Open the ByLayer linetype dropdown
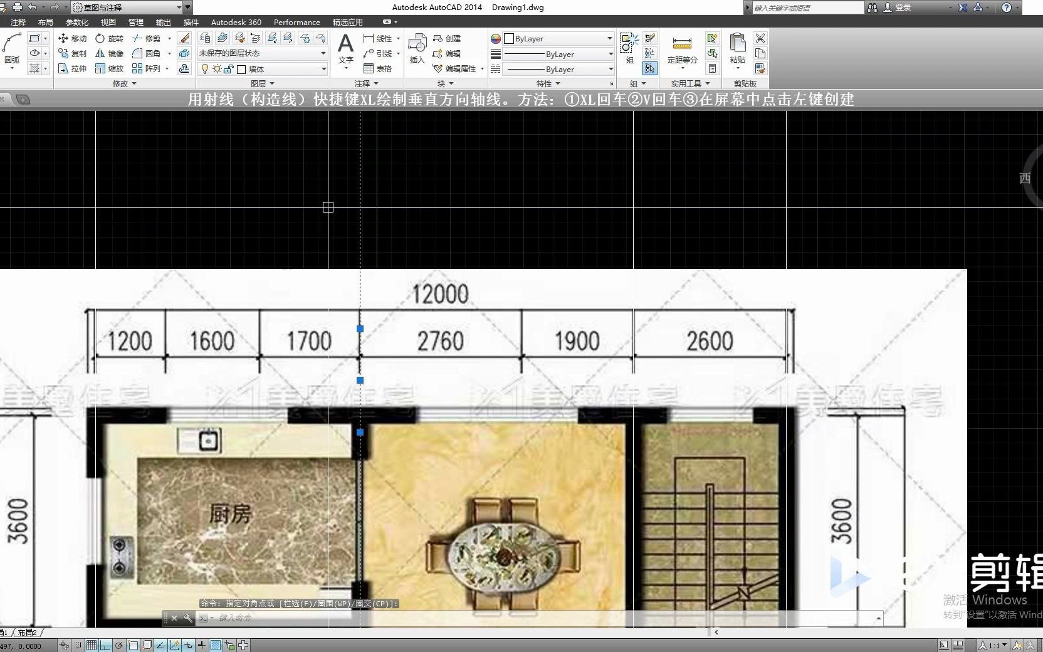Image resolution: width=1043 pixels, height=652 pixels. 558,69
